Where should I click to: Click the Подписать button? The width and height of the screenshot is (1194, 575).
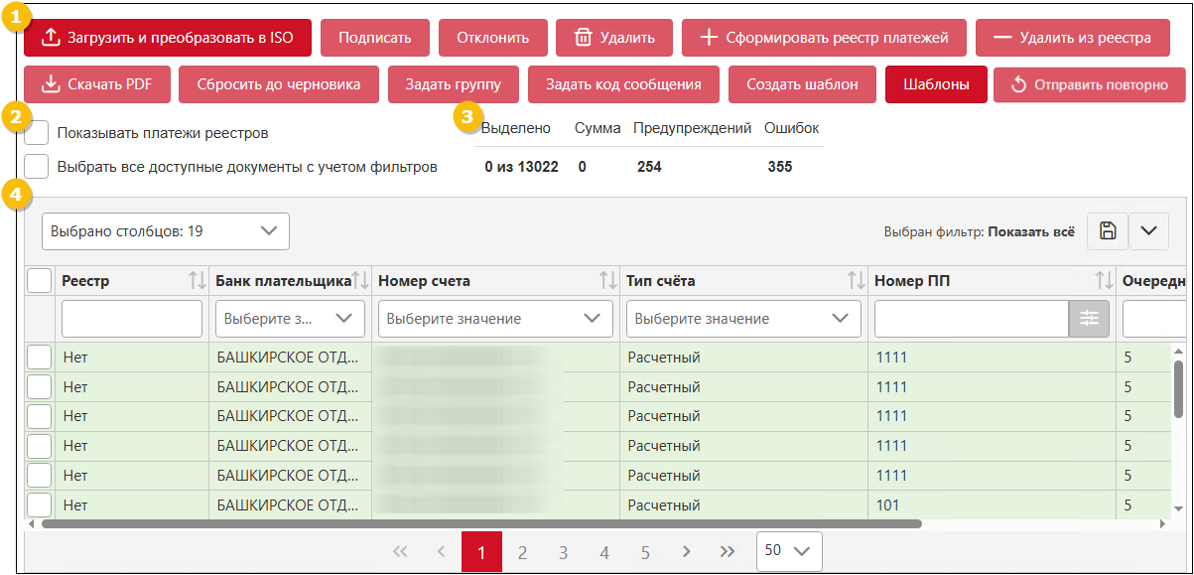click(374, 38)
